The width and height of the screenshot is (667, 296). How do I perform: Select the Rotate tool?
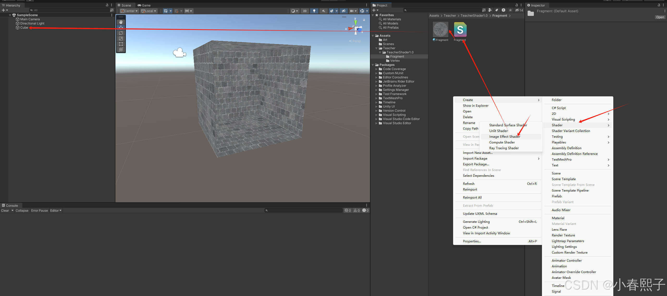121,33
